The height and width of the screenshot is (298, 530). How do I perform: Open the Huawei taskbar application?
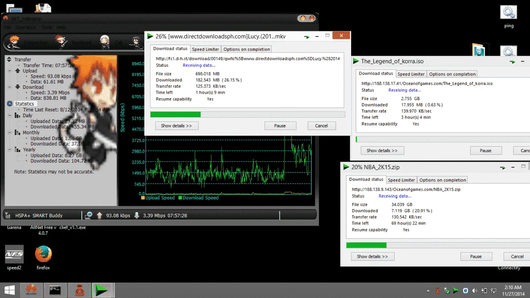[x=31, y=290]
